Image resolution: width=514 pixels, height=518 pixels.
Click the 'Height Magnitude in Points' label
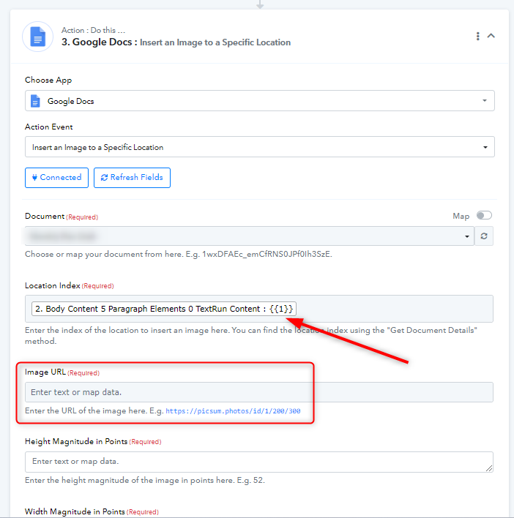[x=76, y=442]
